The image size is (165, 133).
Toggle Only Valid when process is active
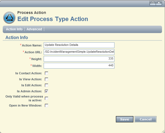point(46,98)
